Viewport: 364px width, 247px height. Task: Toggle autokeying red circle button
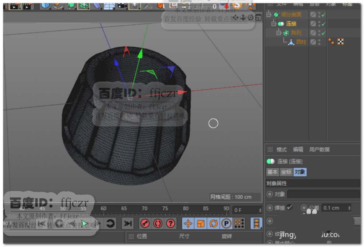[x=158, y=223]
